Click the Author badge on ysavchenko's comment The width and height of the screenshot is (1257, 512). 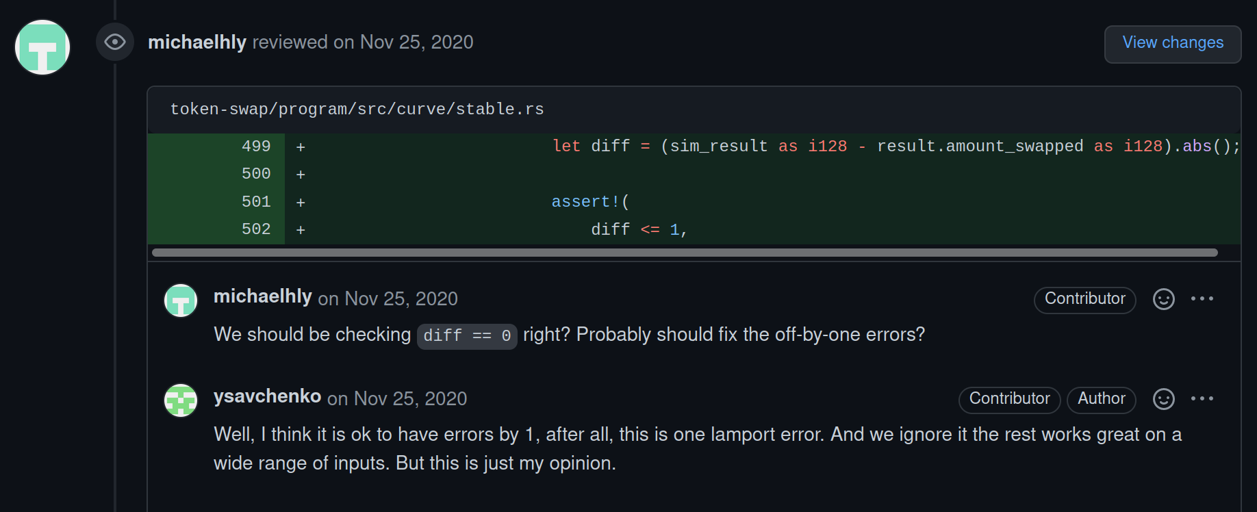(x=1101, y=399)
